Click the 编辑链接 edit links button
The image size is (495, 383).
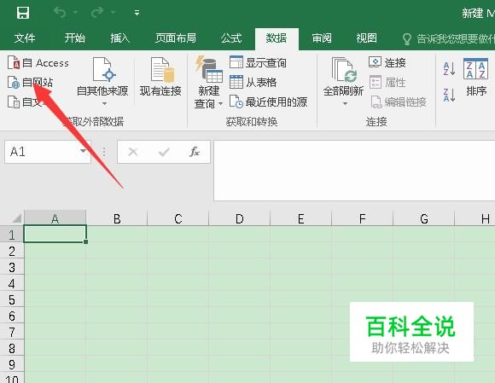point(399,102)
